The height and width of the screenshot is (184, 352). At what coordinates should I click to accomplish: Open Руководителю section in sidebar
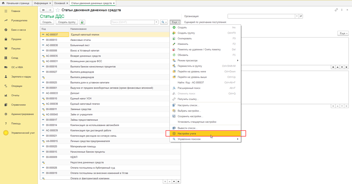click(x=19, y=21)
